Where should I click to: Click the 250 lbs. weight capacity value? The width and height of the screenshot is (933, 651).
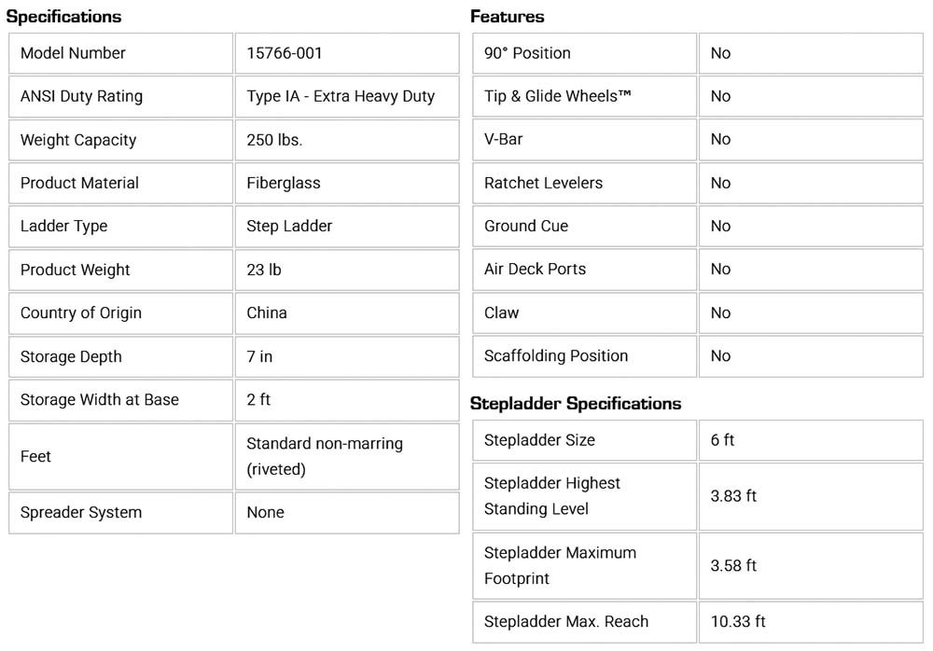click(x=274, y=140)
